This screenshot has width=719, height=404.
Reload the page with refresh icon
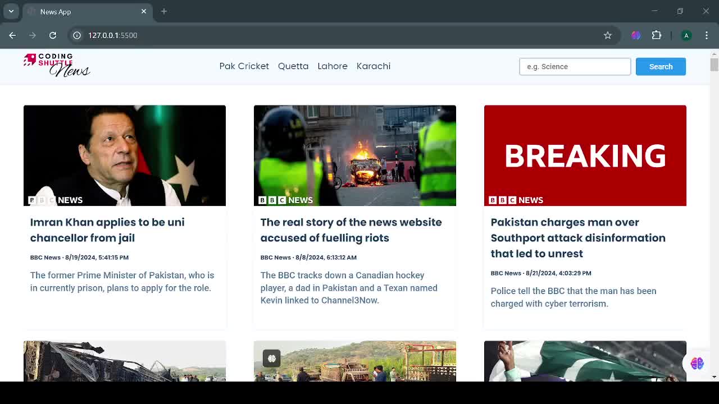coord(53,35)
